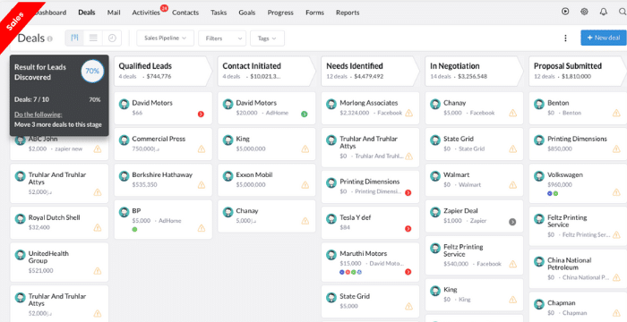Image resolution: width=627 pixels, height=322 pixels.
Task: Click red arrow icon on Maruthi Motors card
Action: (x=408, y=272)
